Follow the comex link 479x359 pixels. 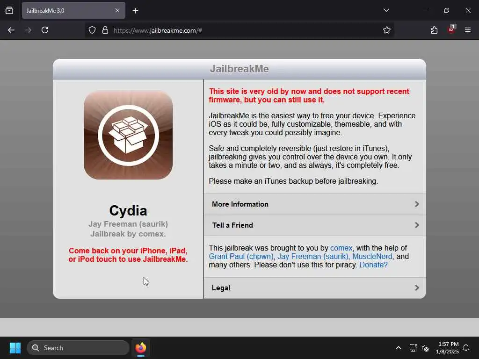click(341, 248)
